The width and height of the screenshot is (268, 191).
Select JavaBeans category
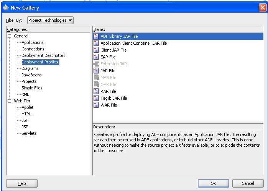(31, 75)
